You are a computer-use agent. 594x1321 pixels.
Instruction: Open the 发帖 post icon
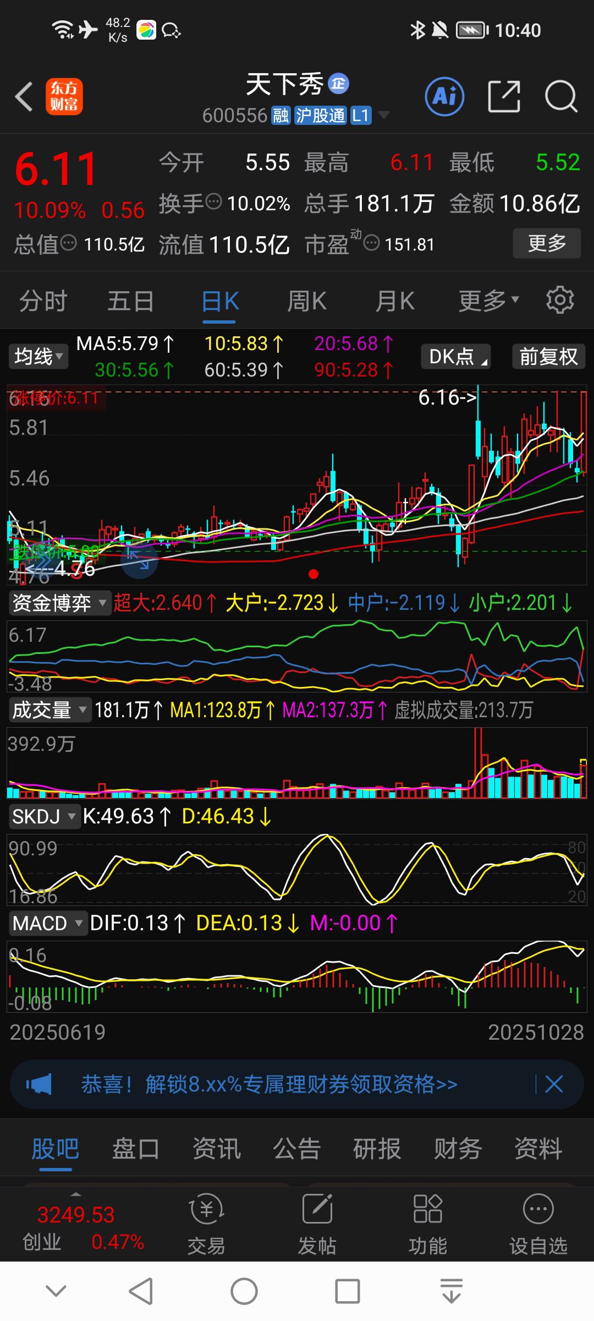coord(317,1225)
